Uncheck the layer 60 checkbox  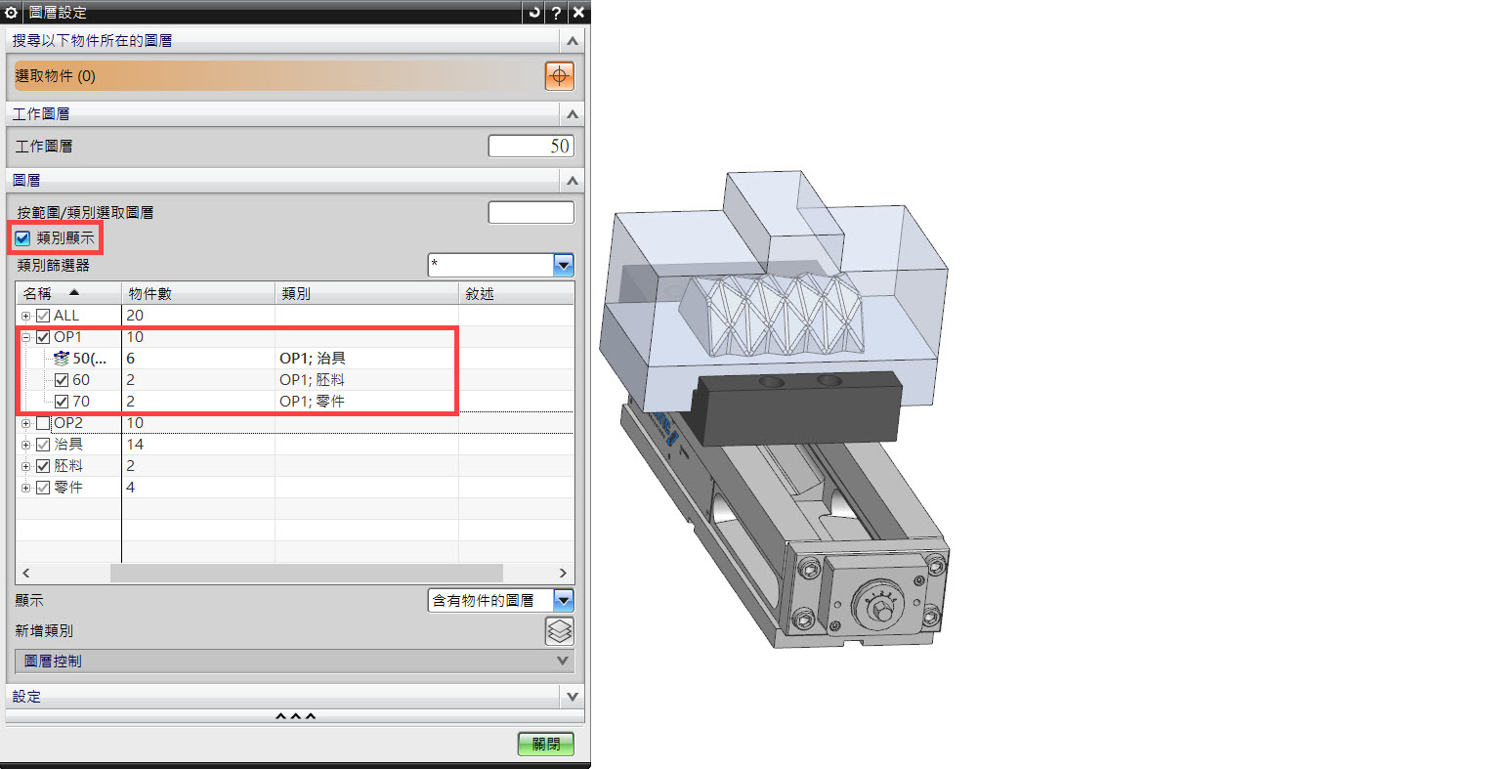62,380
